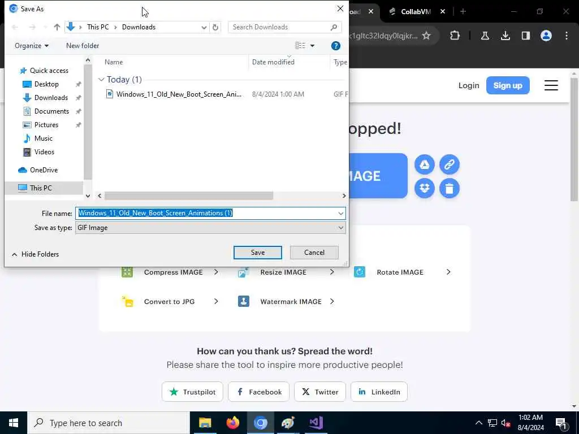
Task: Cancel the Save As dialog
Action: [x=314, y=253]
